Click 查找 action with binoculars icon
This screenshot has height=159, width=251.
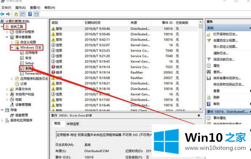tap(218, 72)
